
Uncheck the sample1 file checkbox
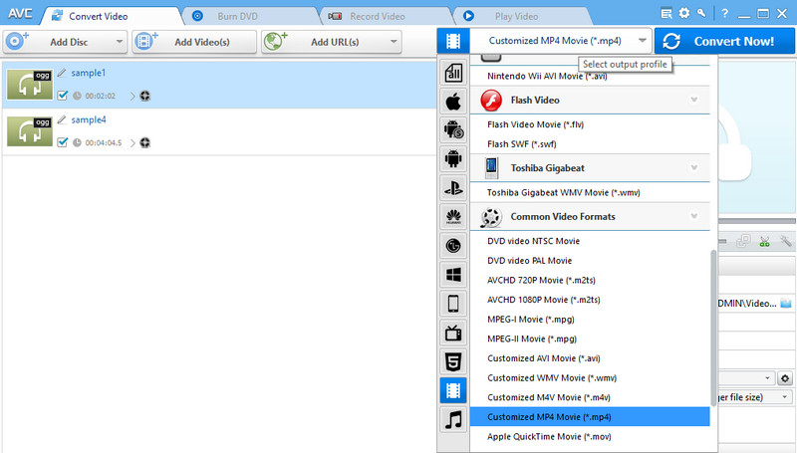click(63, 96)
